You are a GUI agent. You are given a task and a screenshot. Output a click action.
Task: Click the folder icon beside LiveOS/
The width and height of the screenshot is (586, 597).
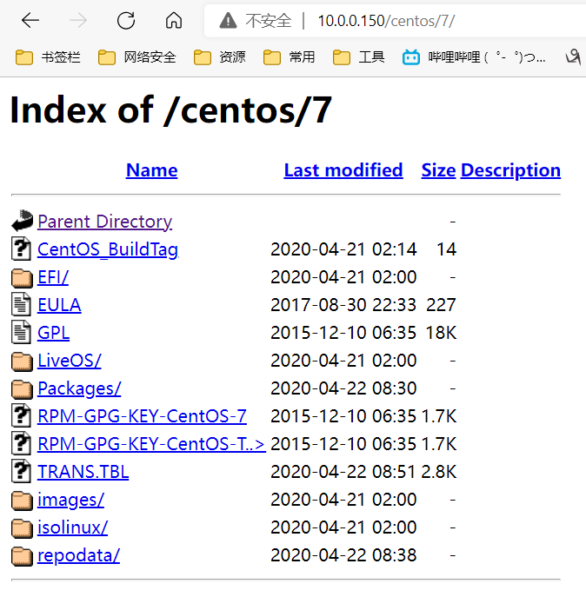(22, 361)
